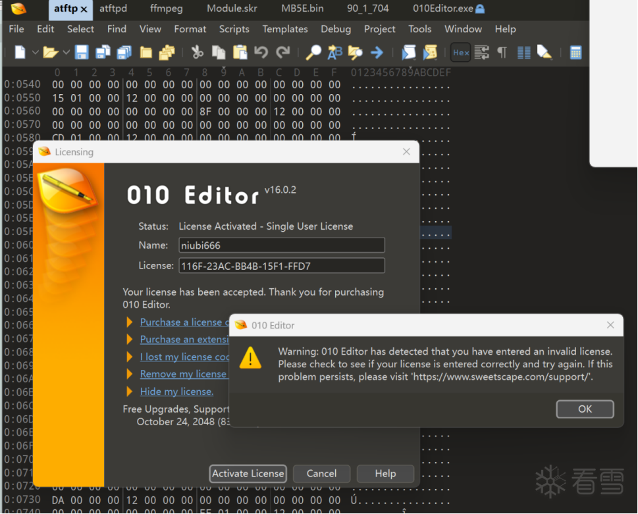Click the Save All icon
This screenshot has height=514, width=638.
[x=124, y=53]
